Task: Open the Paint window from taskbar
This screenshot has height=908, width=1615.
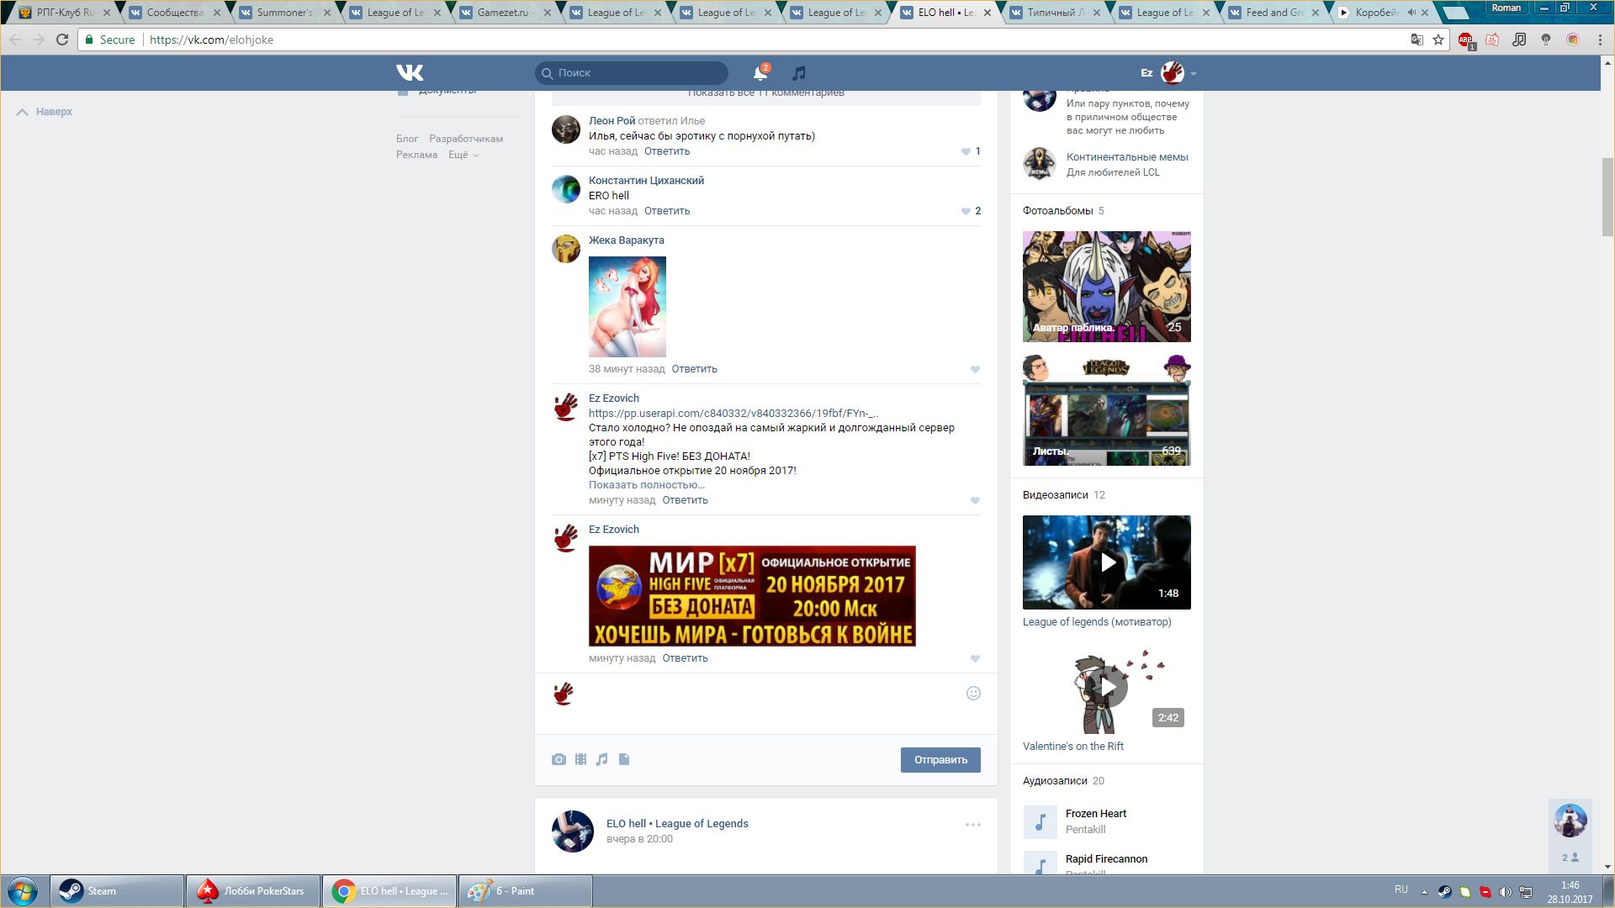Action: (x=525, y=891)
